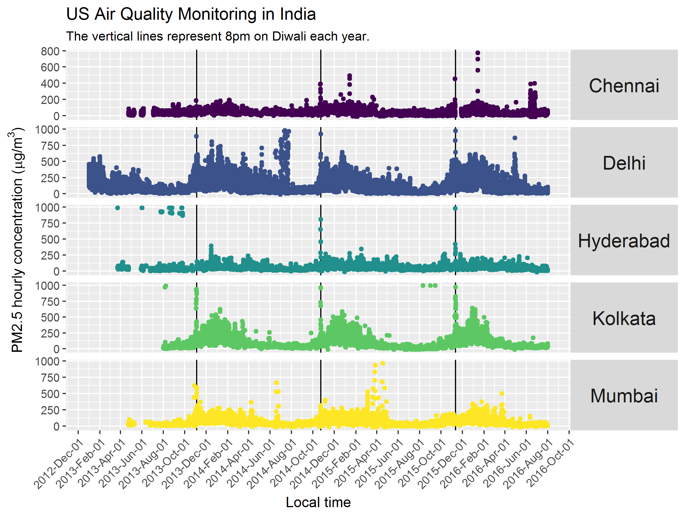685x514 pixels.
Task: Click the 2013-Jun-01 x-axis tick label
Action: pyautogui.click(x=123, y=464)
